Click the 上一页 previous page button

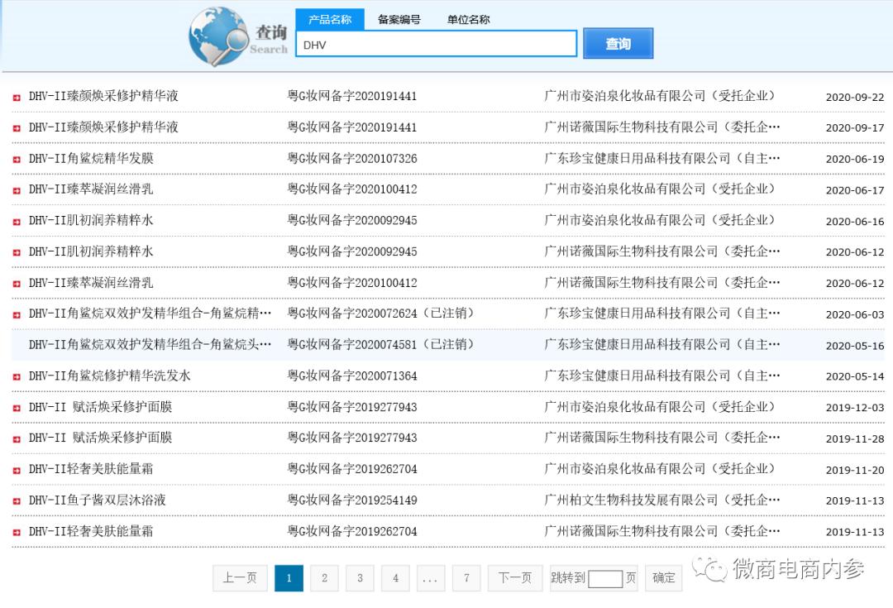point(240,578)
